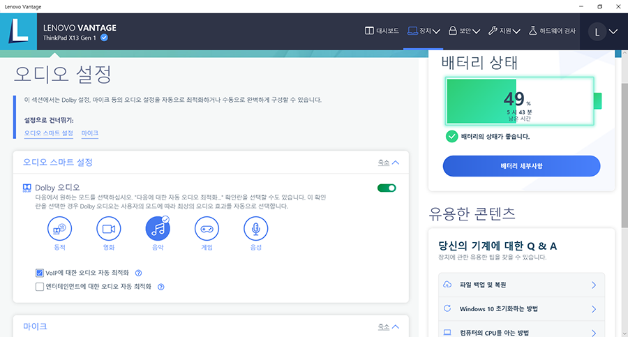628x337 pixels.
Task: Click chevron for Windows 10 초기화하는 방법
Action: click(x=594, y=309)
